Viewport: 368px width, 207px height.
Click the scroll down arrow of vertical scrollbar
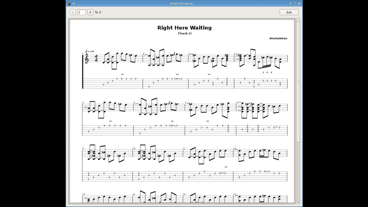tap(298, 202)
